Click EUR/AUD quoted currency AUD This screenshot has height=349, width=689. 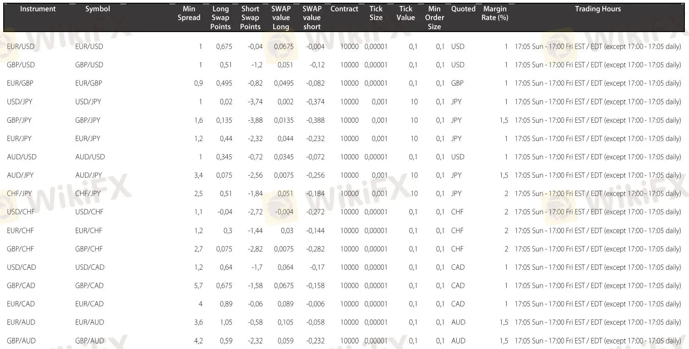[458, 322]
